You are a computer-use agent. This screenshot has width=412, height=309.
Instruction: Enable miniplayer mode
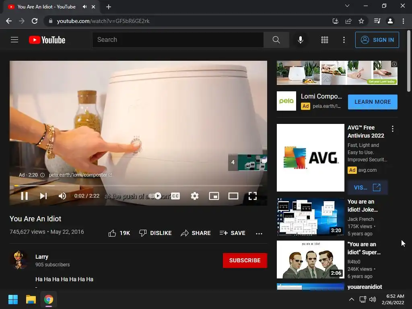click(x=214, y=196)
